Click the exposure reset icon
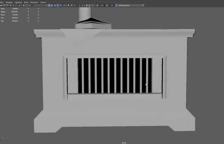Viewport: 224px width, 144px height. [x=98, y=5]
